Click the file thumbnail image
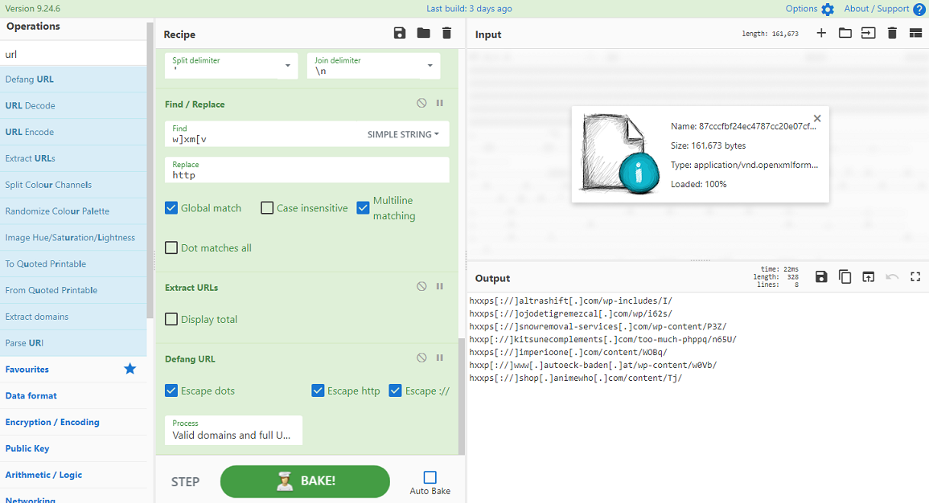The width and height of the screenshot is (929, 503). tap(619, 153)
